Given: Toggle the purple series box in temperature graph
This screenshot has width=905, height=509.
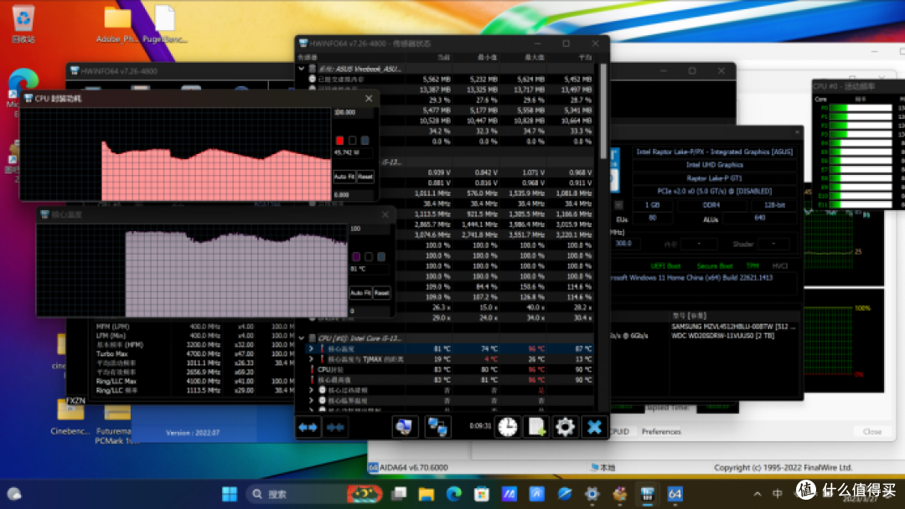Looking at the screenshot, I should (356, 256).
